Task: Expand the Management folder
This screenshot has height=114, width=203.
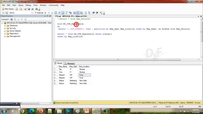Action: click(x=5, y=36)
